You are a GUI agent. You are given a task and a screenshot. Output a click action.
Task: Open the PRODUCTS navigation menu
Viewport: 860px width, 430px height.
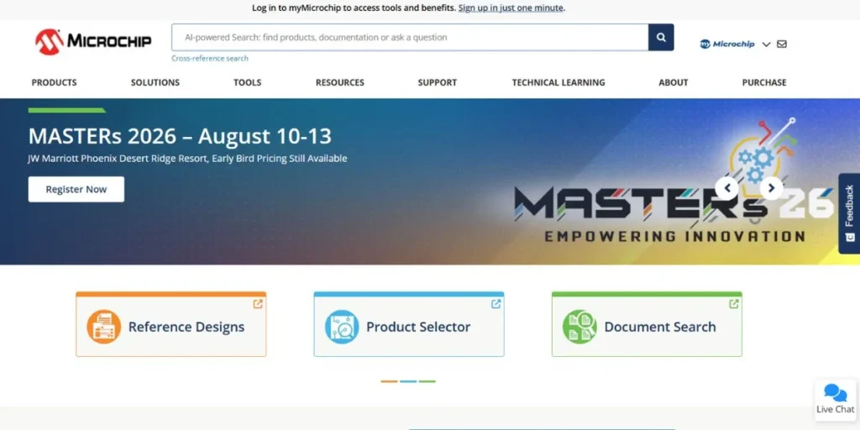pyautogui.click(x=55, y=82)
